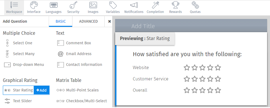Image resolution: width=270 pixels, height=108 pixels.
Task: Rate Website with the third star
Action: click(x=202, y=68)
